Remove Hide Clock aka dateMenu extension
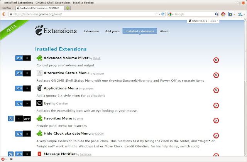 pos(216,135)
